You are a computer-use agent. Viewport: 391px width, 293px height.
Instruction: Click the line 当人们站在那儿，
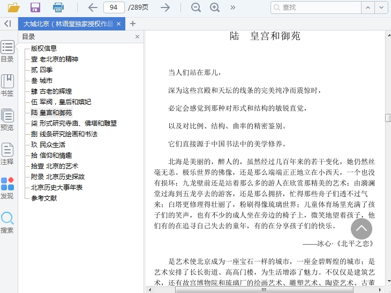(x=194, y=72)
